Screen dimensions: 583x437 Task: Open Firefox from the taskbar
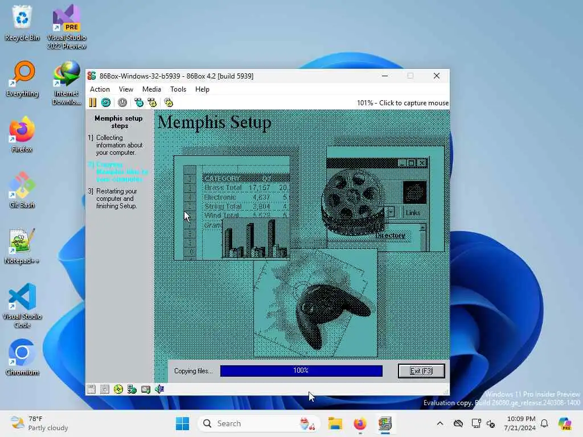tap(360, 423)
